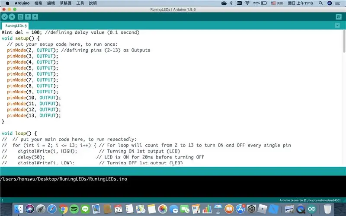The height and width of the screenshot is (216, 346).
Task: Click on 'void loop() {' line
Action: [x=19, y=133]
